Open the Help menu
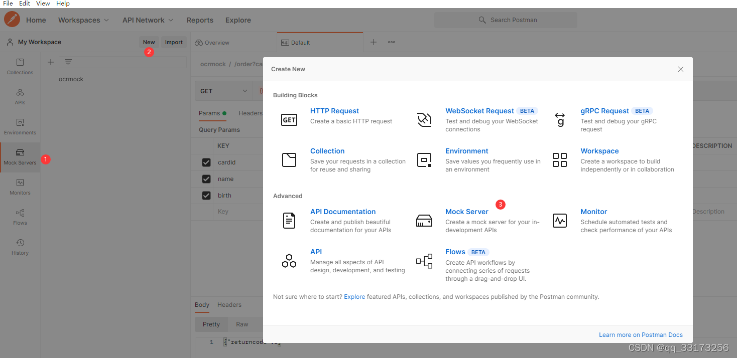Viewport: 737px width, 358px height. tap(63, 4)
